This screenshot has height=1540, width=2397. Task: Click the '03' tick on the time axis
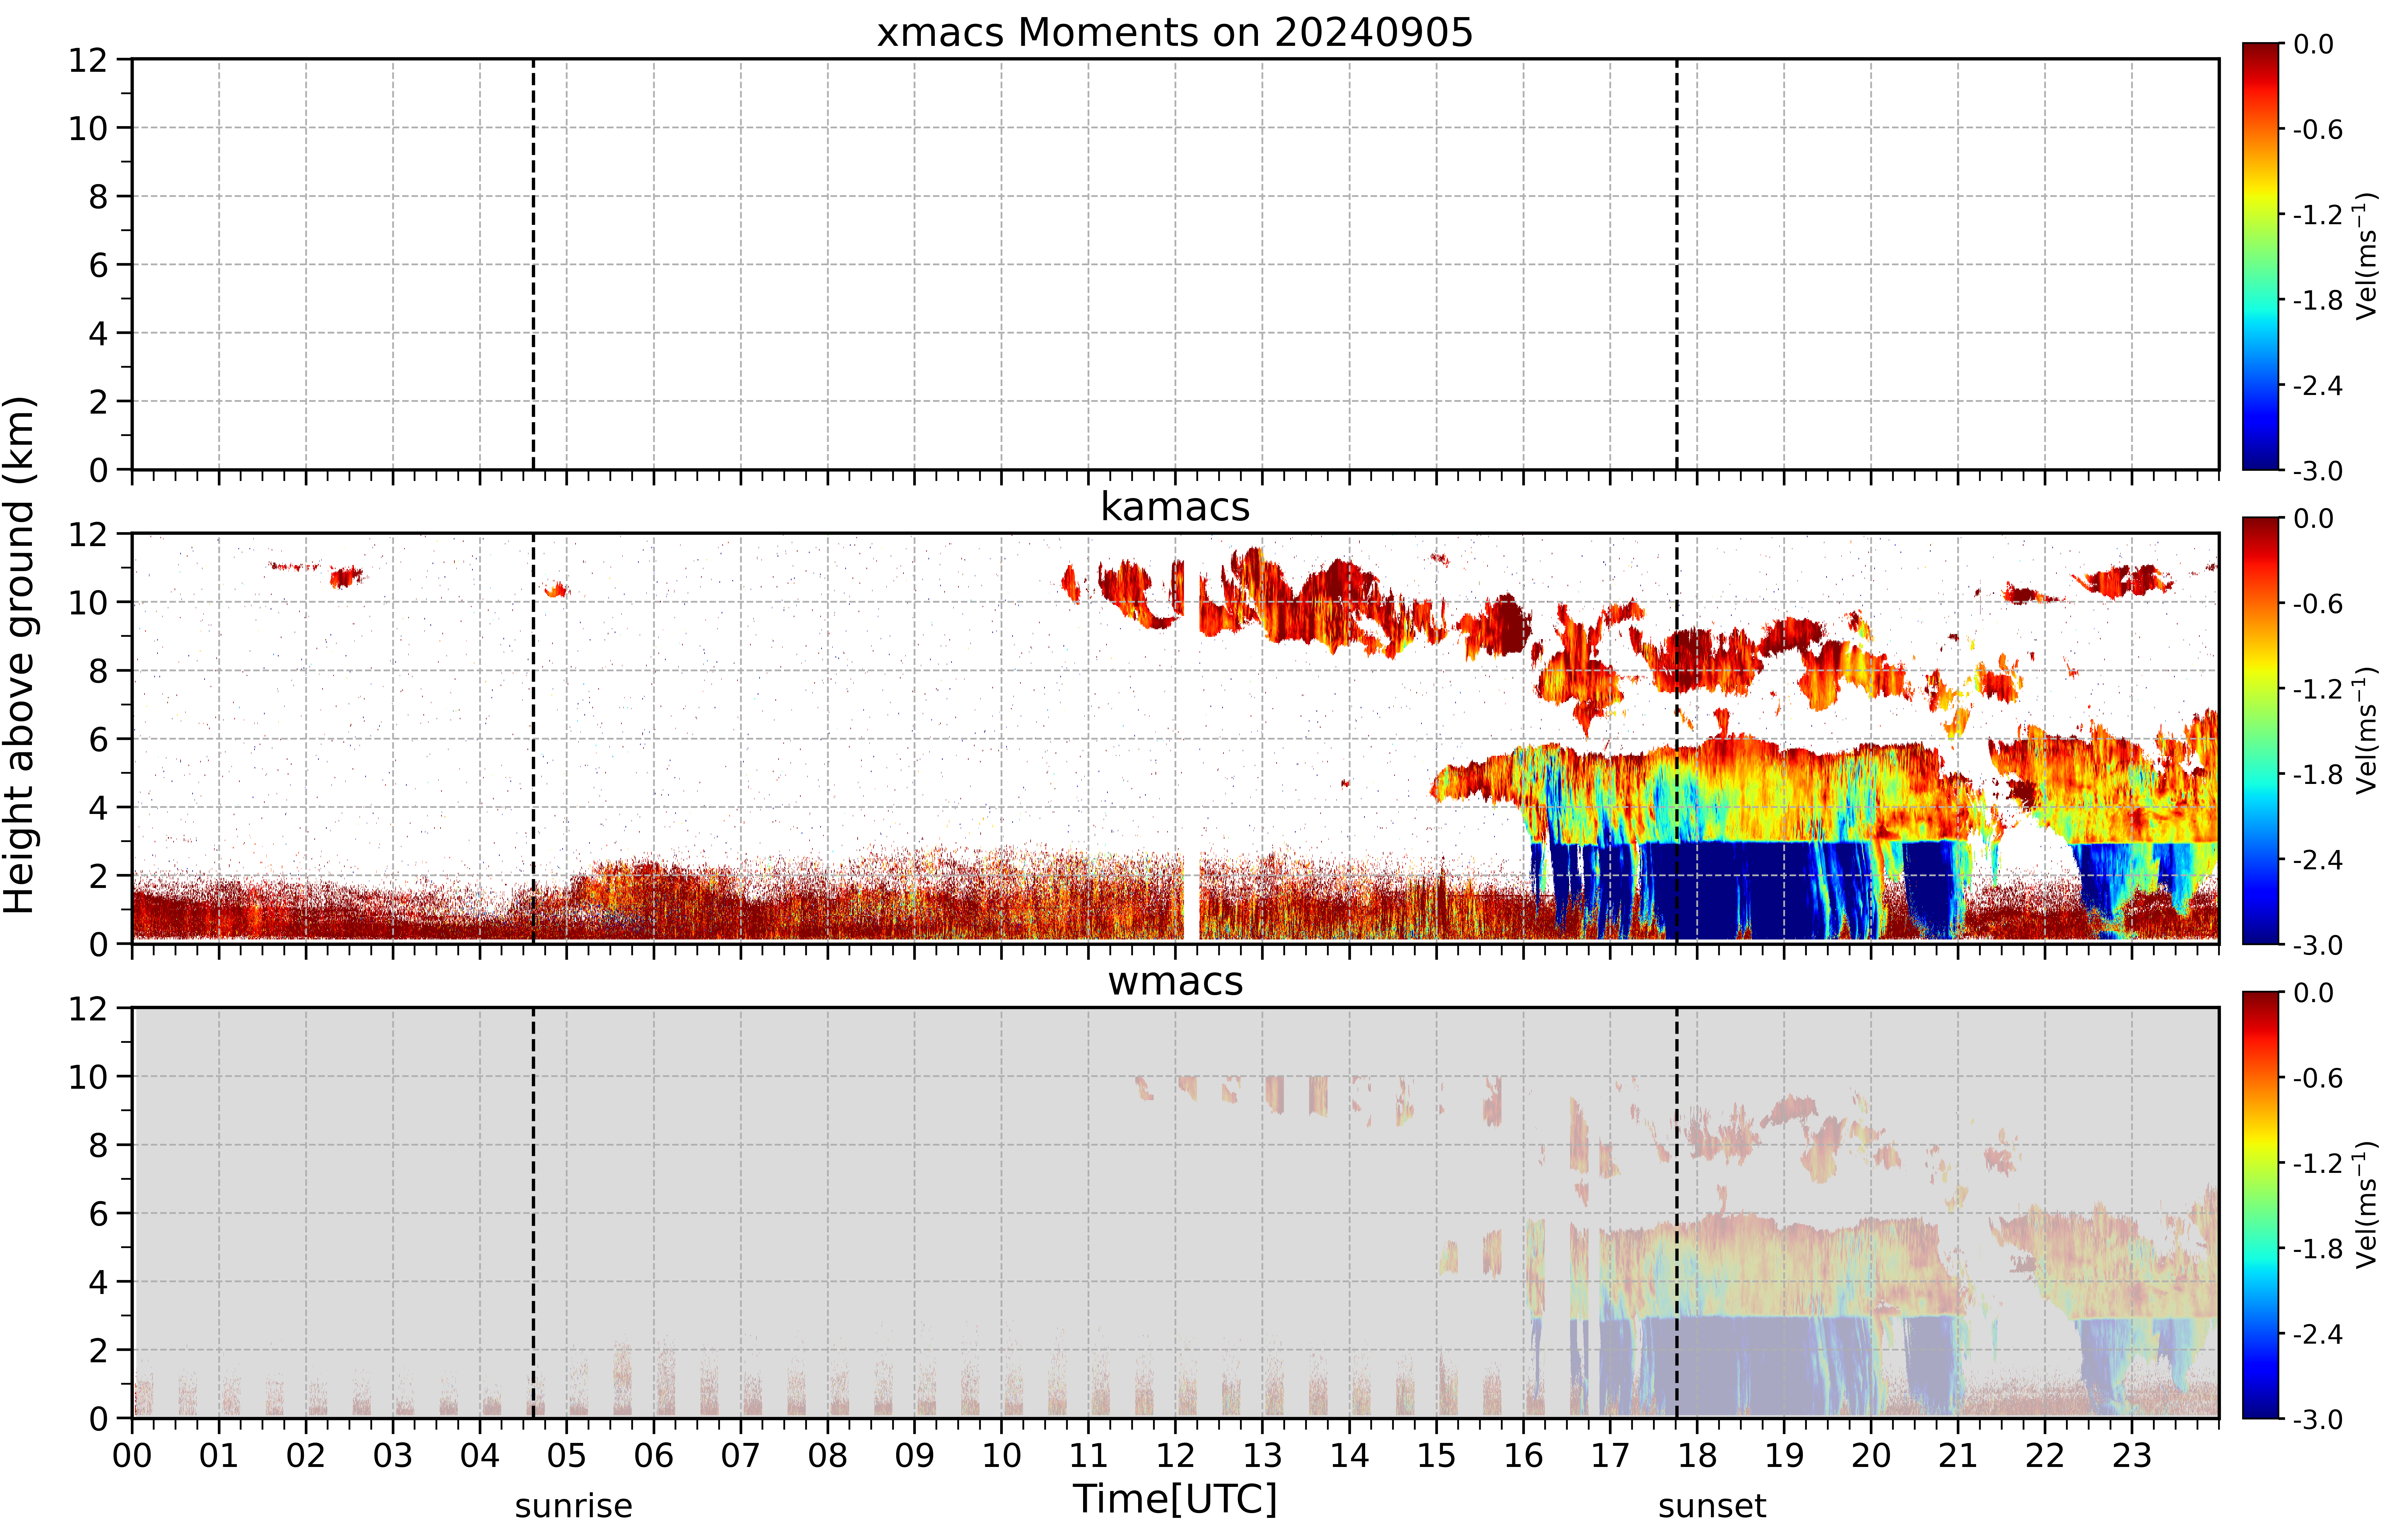point(393,1456)
